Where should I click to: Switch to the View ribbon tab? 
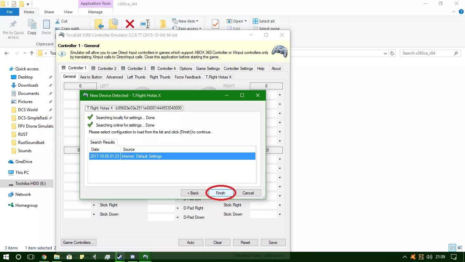(68, 12)
